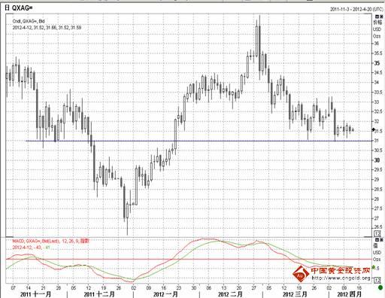Select the red MACD zero line
Image resolution: width=385 pixels, height=298 pixels.
click(x=189, y=259)
